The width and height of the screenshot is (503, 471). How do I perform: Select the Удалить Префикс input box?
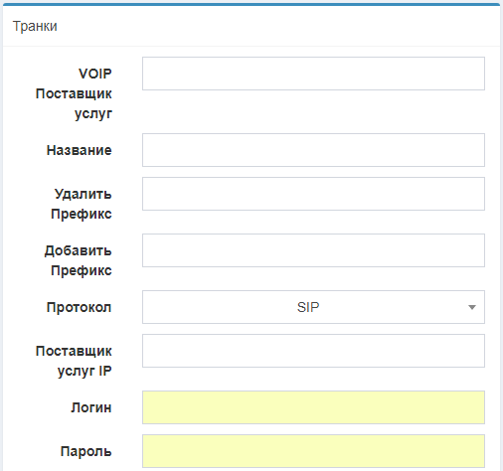[x=313, y=194]
